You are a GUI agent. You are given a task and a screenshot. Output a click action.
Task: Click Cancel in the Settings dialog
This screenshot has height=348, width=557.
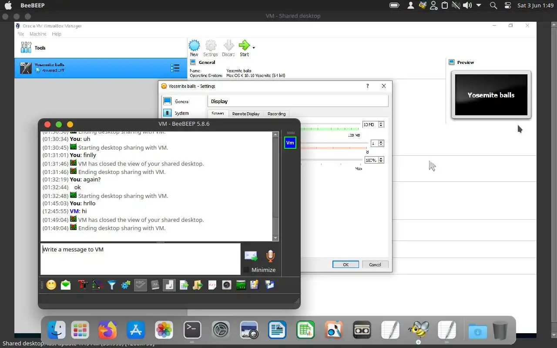tap(375, 264)
